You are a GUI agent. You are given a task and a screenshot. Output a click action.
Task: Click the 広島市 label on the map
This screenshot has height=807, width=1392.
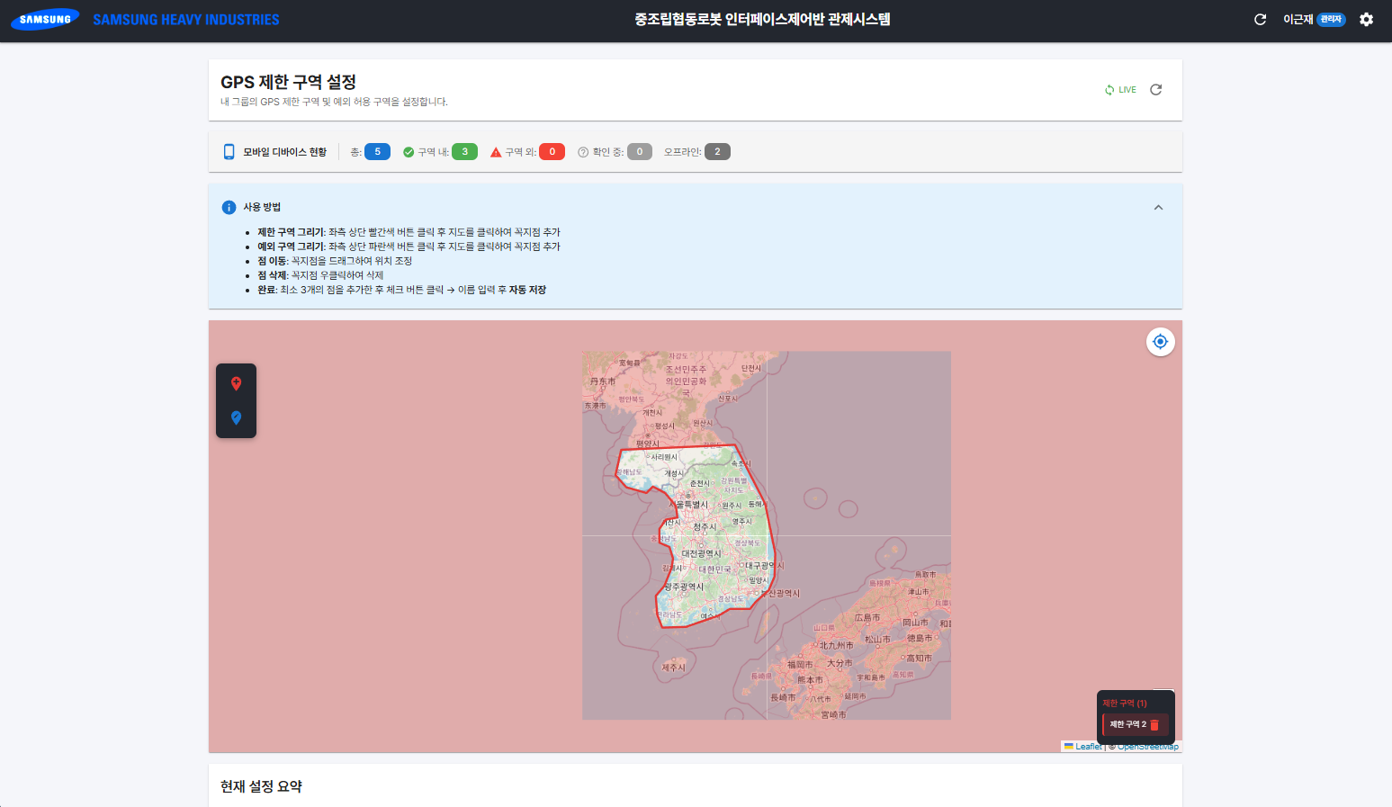pyautogui.click(x=867, y=618)
